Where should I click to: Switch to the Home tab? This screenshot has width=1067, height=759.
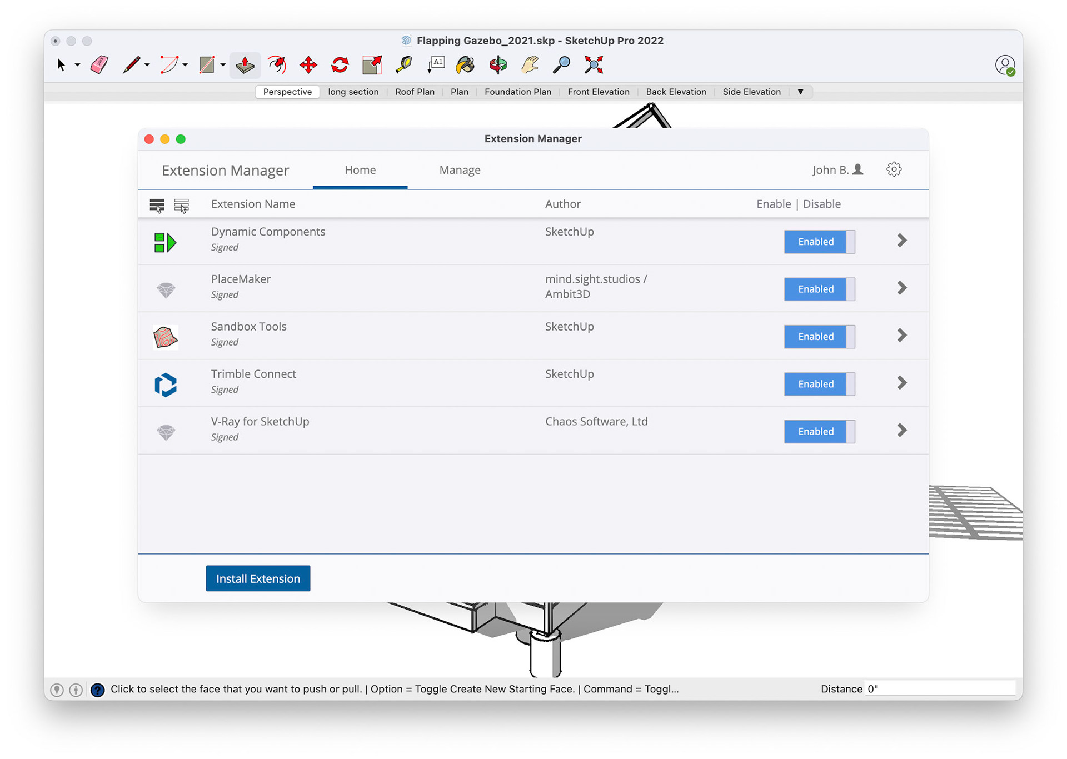tap(360, 170)
